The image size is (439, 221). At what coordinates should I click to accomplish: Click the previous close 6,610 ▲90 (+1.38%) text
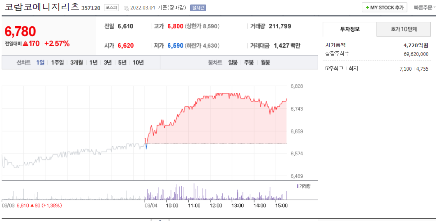point(39,206)
